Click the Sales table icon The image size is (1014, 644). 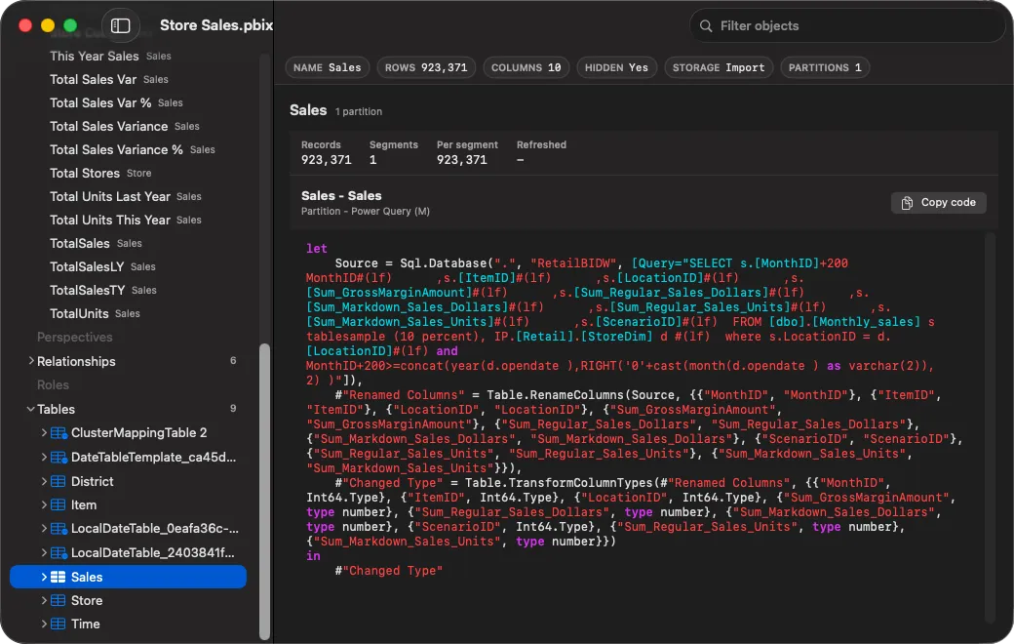coord(58,577)
